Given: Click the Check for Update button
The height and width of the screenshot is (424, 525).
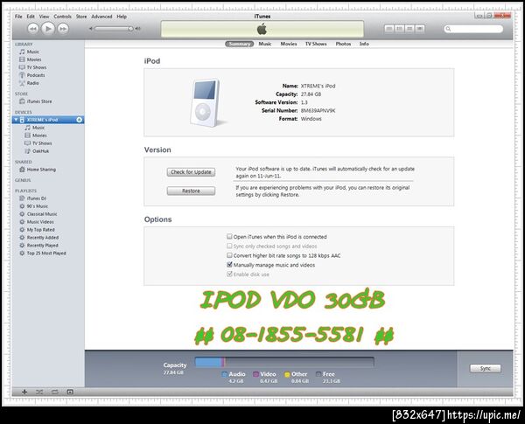Looking at the screenshot, I should click(191, 172).
